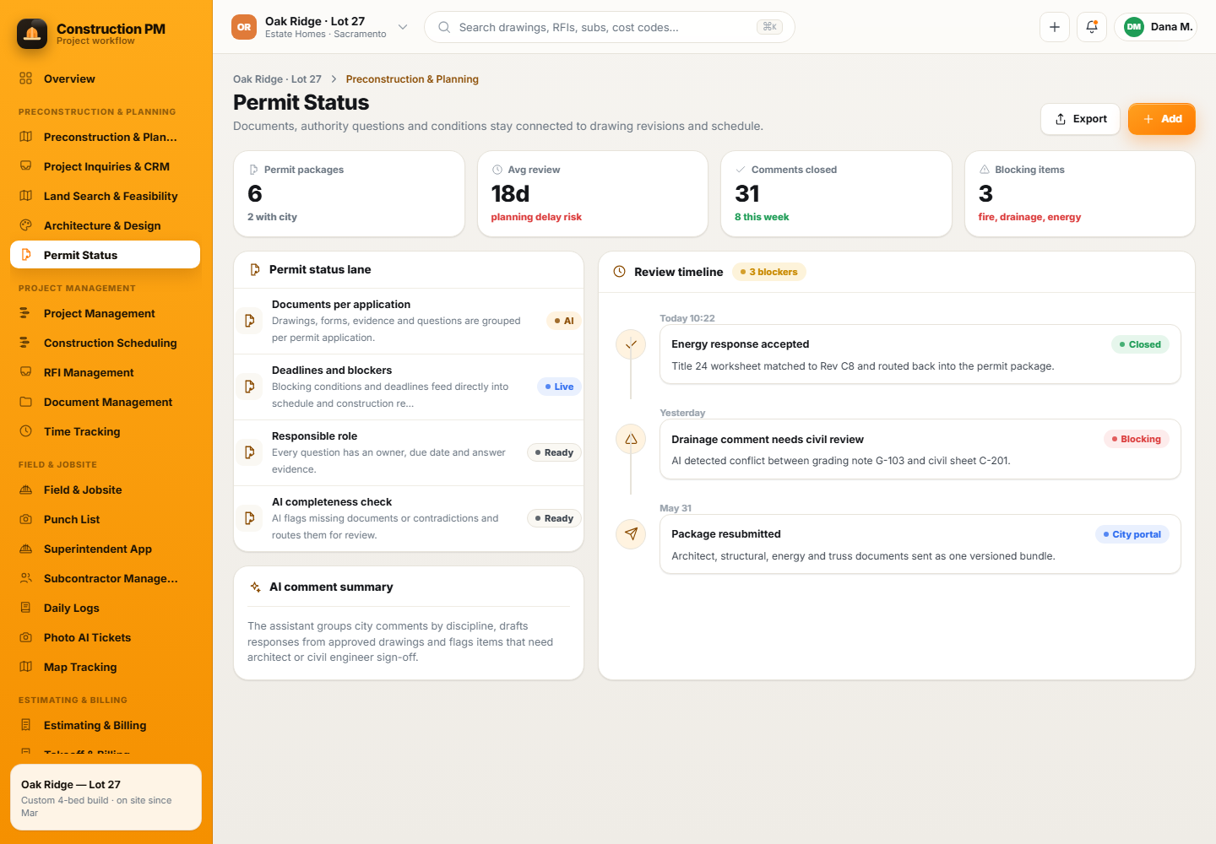The width and height of the screenshot is (1216, 844).
Task: Click the Blocking items warning triangle icon
Action: (984, 170)
